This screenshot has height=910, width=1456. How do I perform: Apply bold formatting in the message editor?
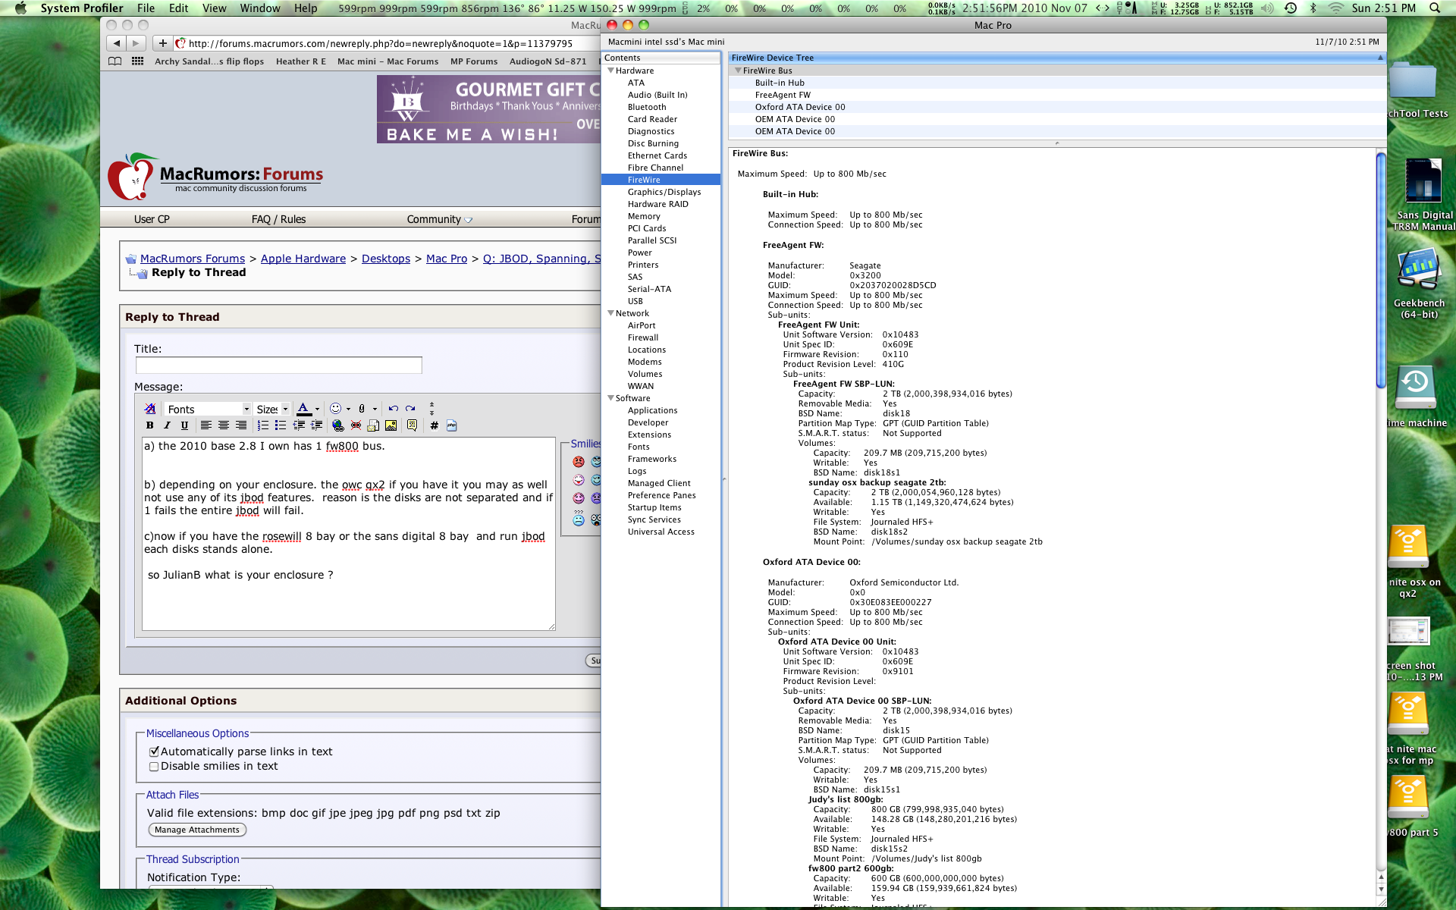(x=149, y=425)
